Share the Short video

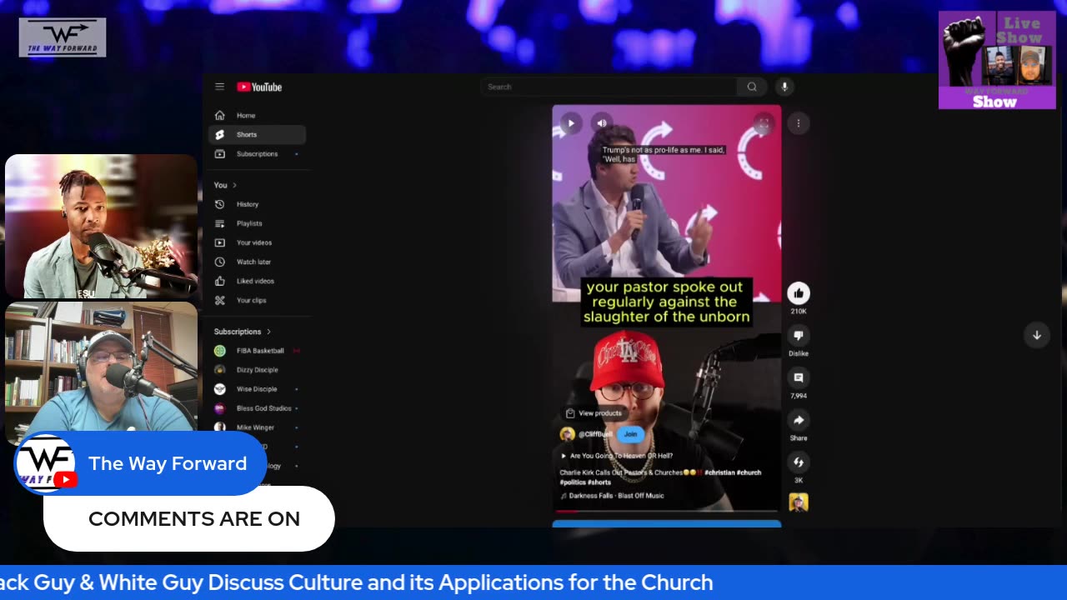pos(799,420)
